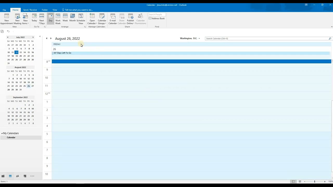
Task: Click the Send/Receive All Folders quick access icon
Action: point(2,31)
